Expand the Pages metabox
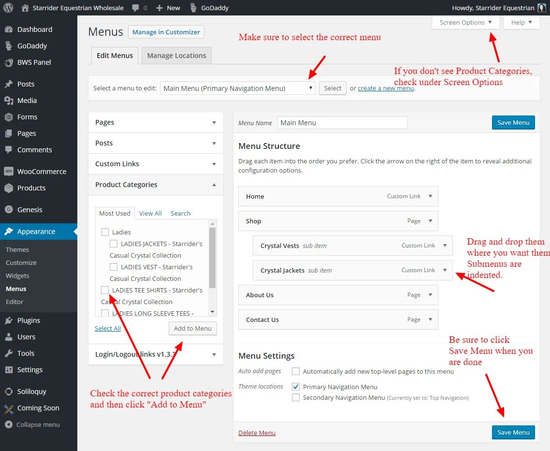Image resolution: width=550 pixels, height=451 pixels. pyautogui.click(x=214, y=122)
